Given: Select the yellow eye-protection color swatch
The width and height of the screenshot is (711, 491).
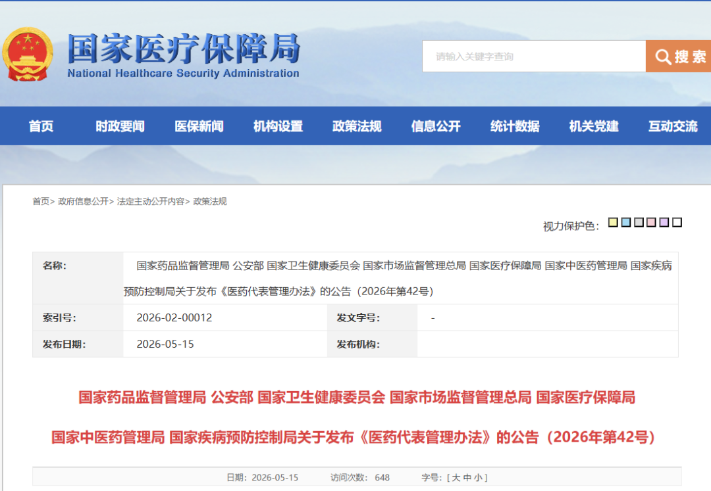Looking at the screenshot, I should tap(613, 222).
